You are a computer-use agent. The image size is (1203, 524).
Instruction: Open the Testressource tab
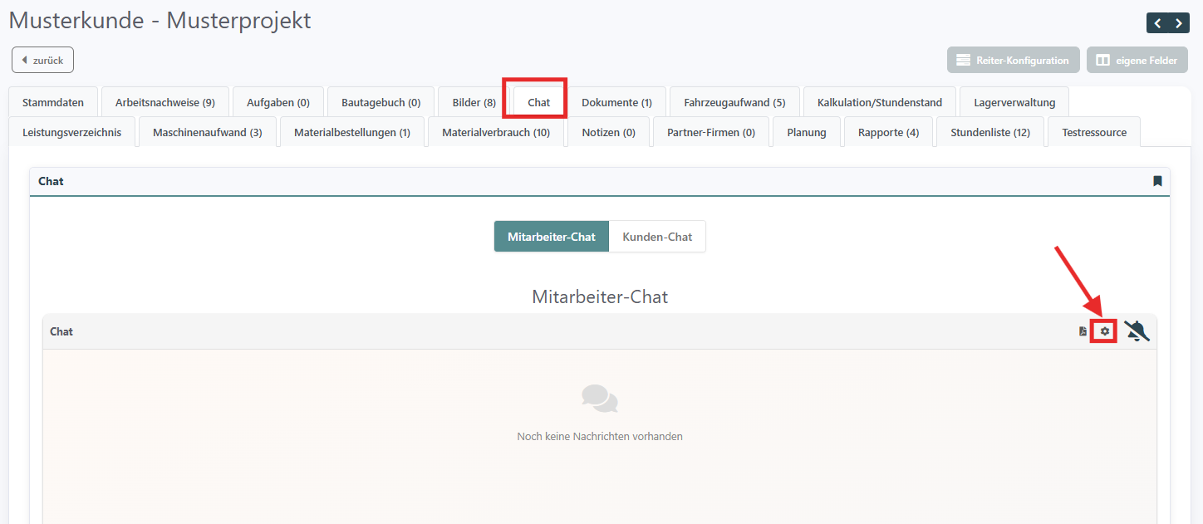click(1094, 132)
